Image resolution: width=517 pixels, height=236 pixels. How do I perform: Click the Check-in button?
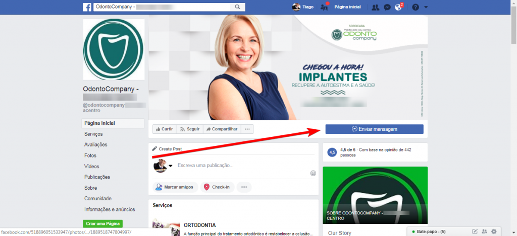coord(217,187)
